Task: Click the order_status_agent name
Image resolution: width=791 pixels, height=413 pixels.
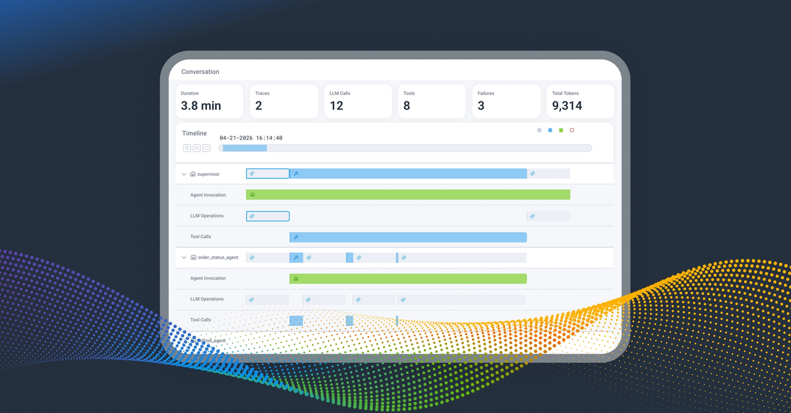Action: pos(218,258)
